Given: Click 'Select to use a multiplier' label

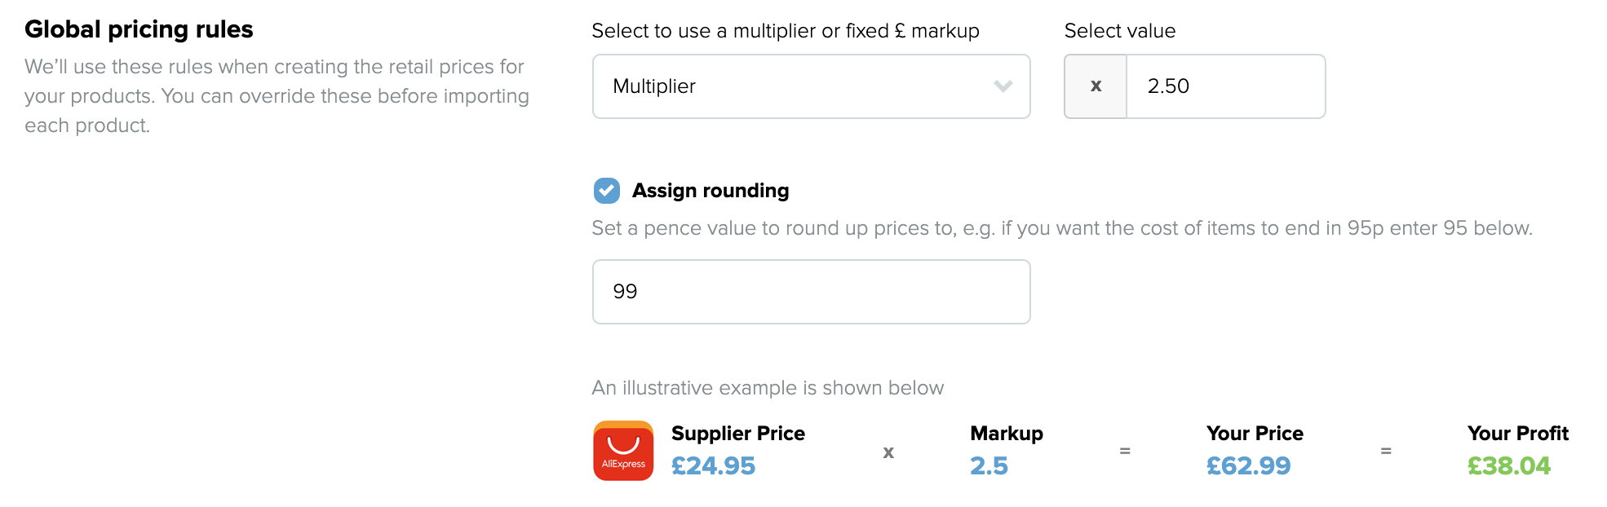Looking at the screenshot, I should (x=786, y=31).
